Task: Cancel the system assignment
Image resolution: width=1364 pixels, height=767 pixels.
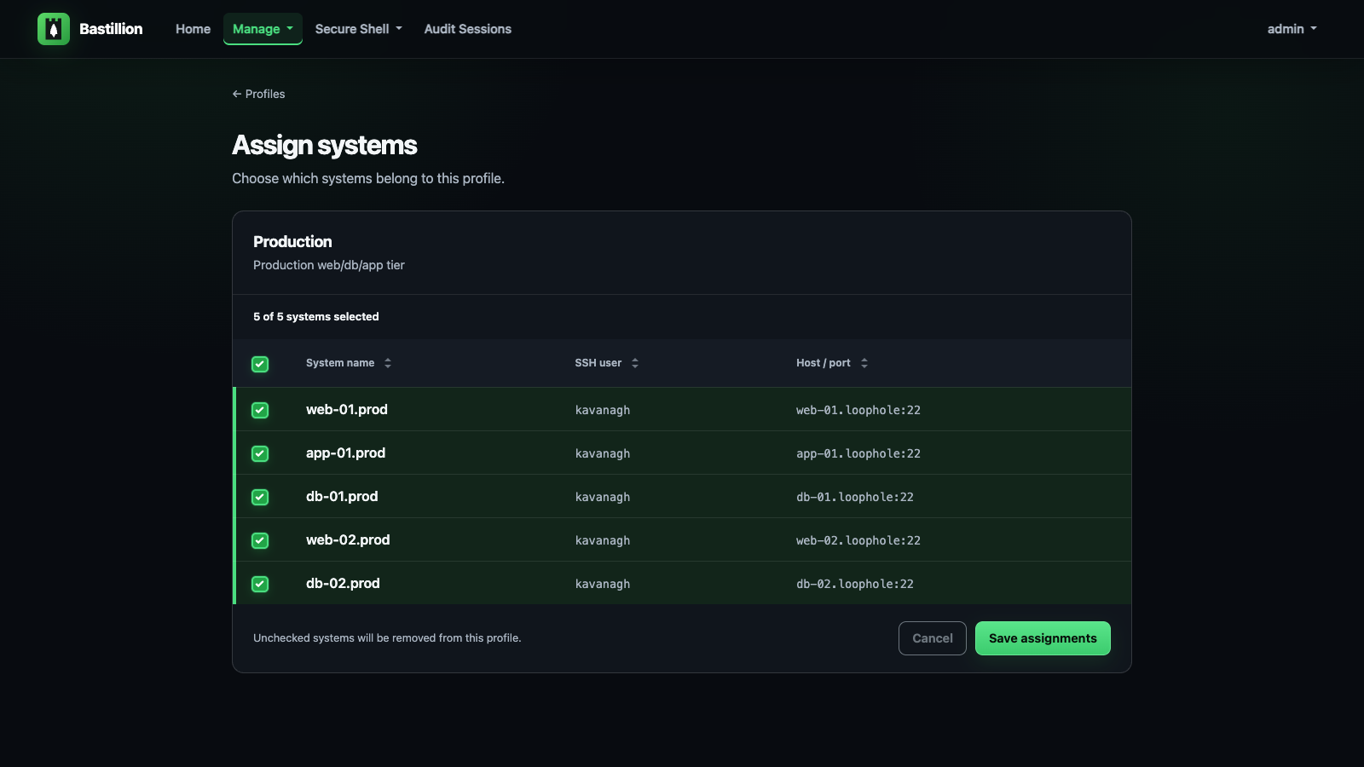Action: click(933, 638)
